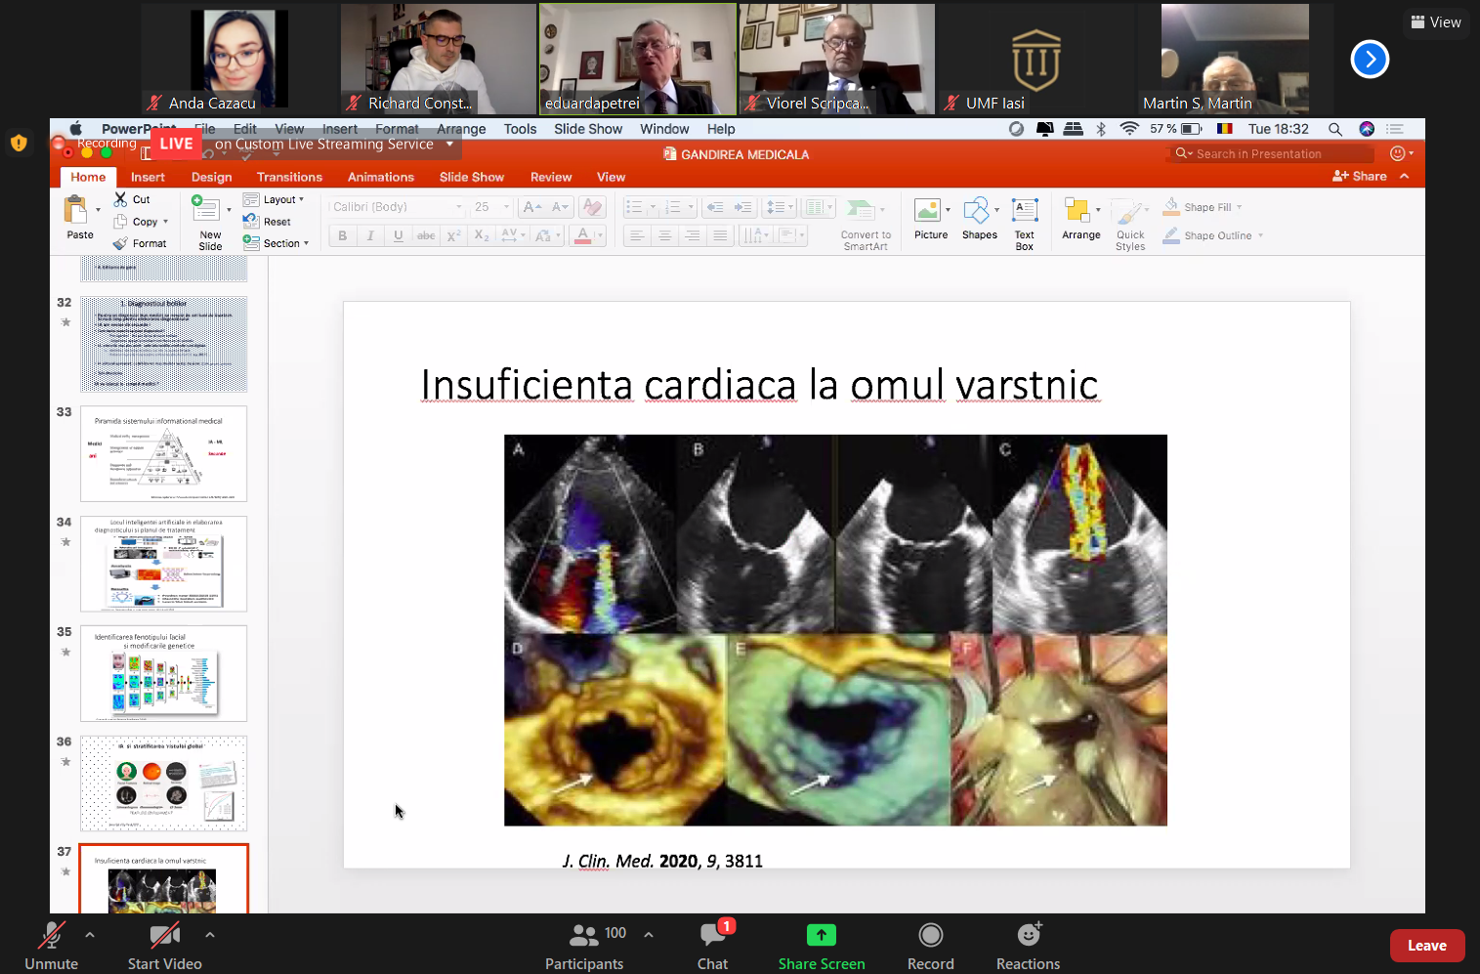The width and height of the screenshot is (1480, 974).
Task: Open Zoom Reactions
Action: (1028, 947)
